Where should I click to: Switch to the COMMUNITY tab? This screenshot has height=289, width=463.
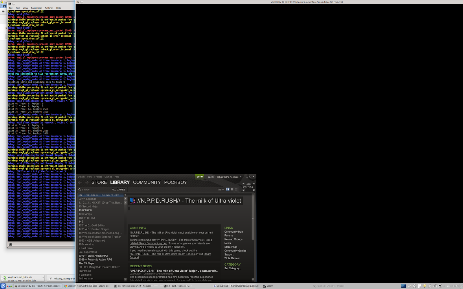click(x=147, y=182)
